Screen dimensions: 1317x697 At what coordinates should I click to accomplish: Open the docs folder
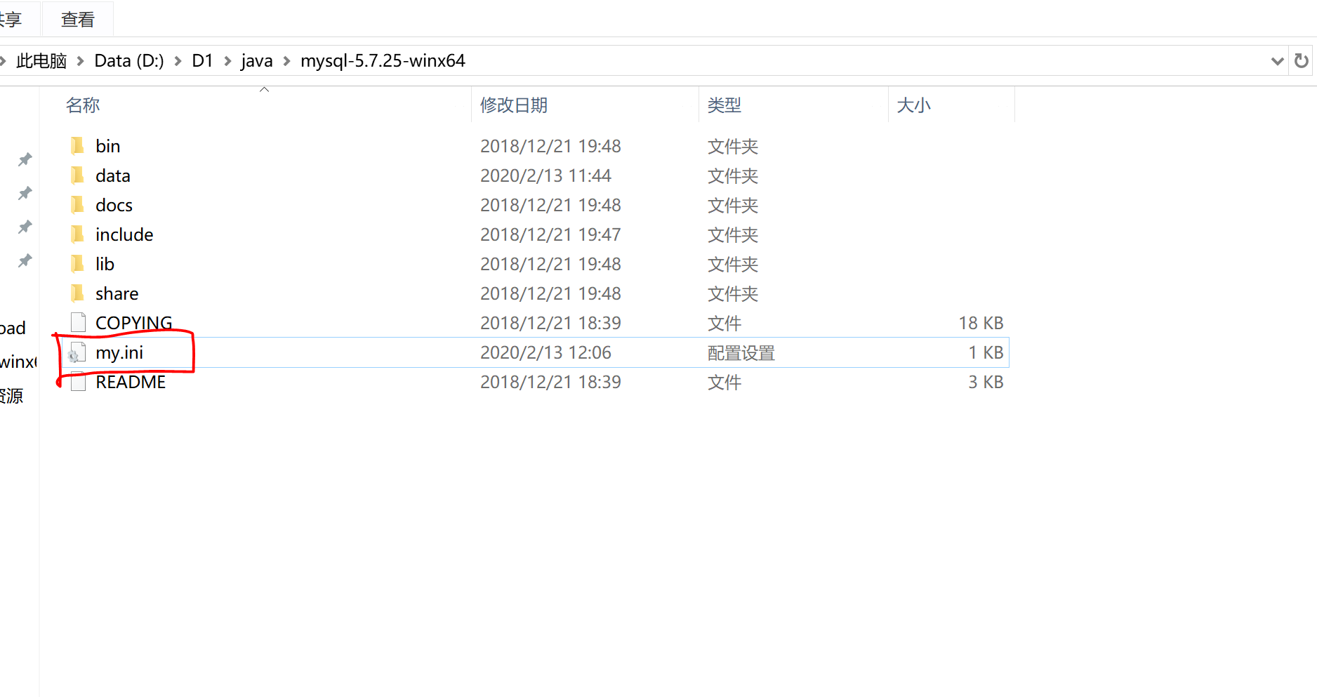coord(114,205)
